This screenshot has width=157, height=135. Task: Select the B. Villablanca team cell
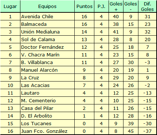tap(47, 62)
